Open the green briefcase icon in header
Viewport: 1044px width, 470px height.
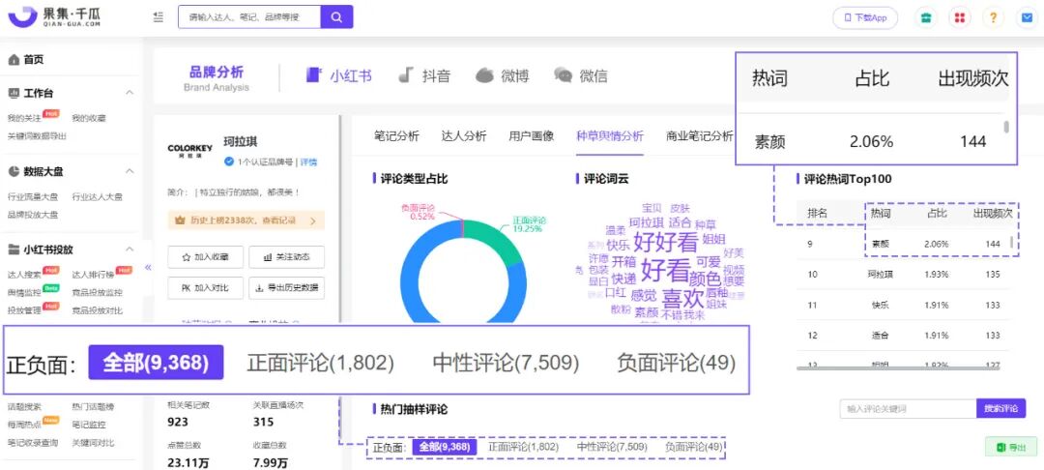point(925,17)
